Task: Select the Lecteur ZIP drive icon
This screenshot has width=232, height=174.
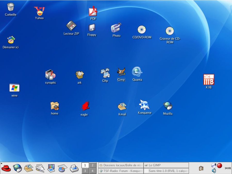Action: [71, 26]
